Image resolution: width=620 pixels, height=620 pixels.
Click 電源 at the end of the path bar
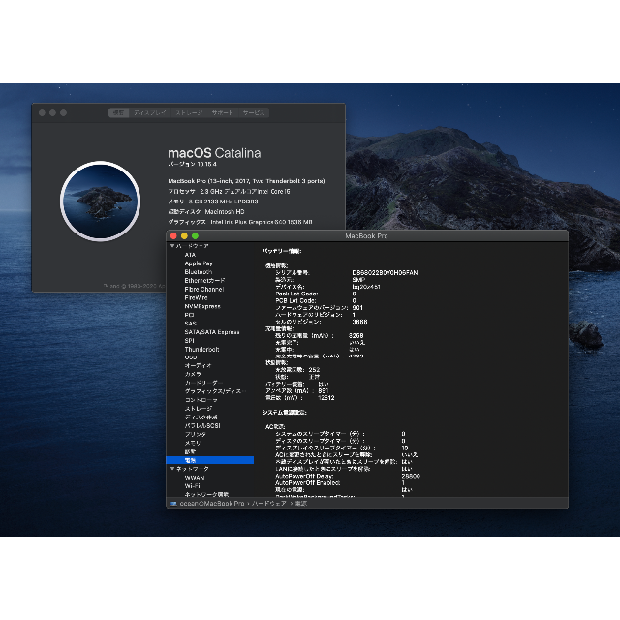tap(301, 504)
